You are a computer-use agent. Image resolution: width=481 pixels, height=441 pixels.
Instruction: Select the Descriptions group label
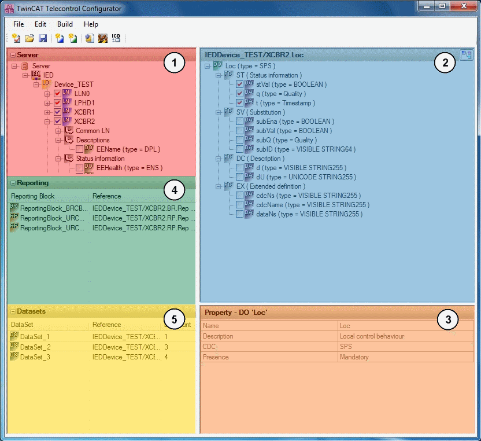[92, 140]
